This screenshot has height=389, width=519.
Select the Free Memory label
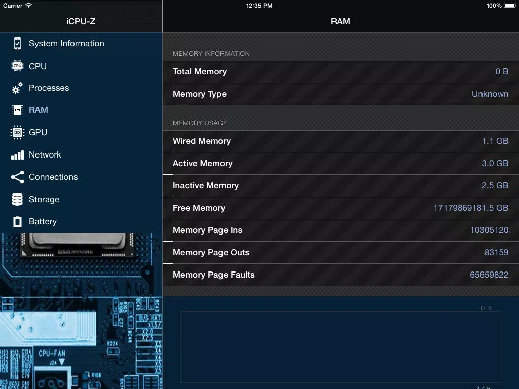pos(199,208)
